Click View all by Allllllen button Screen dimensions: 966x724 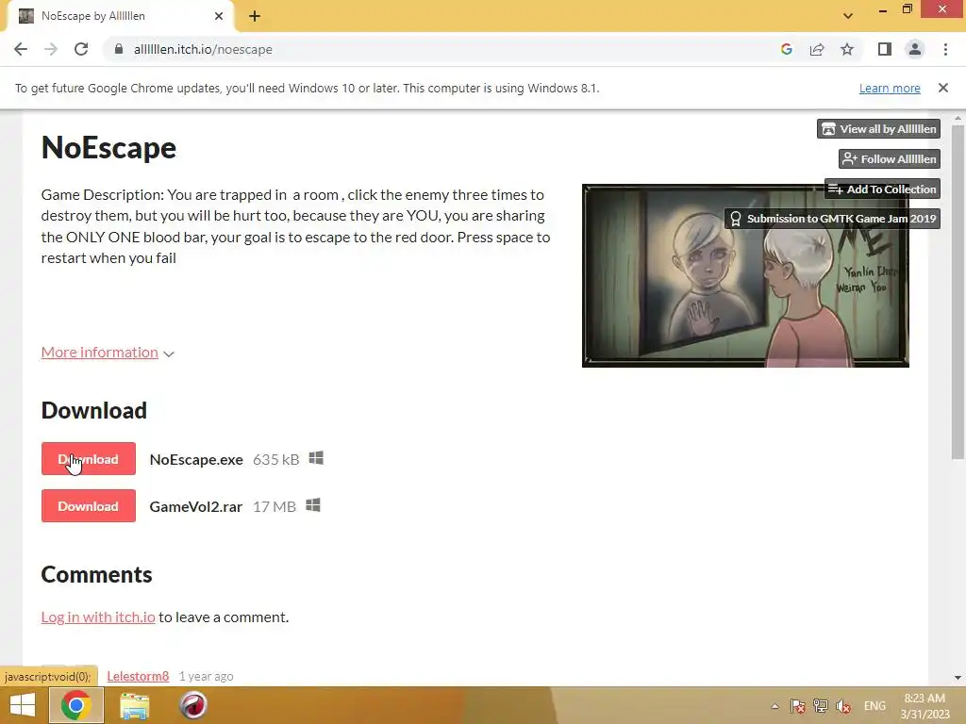878,128
